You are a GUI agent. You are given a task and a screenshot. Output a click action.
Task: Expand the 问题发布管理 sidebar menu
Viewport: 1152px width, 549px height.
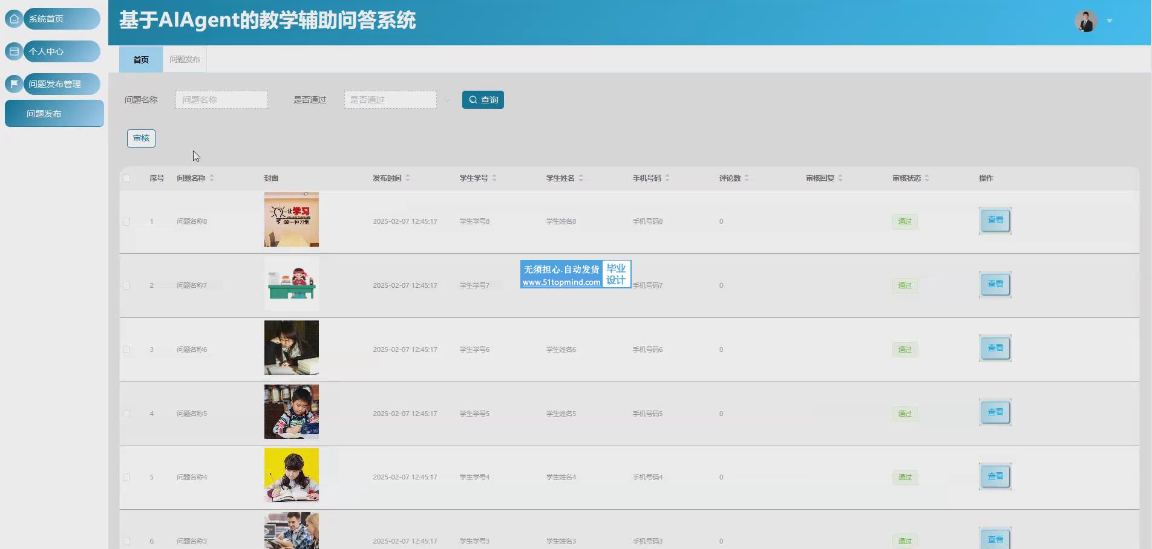(x=61, y=84)
